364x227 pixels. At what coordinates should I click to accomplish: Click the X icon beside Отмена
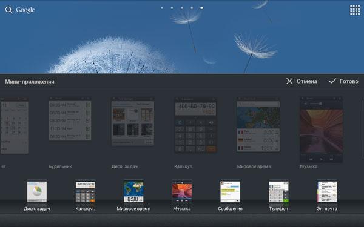(x=289, y=81)
